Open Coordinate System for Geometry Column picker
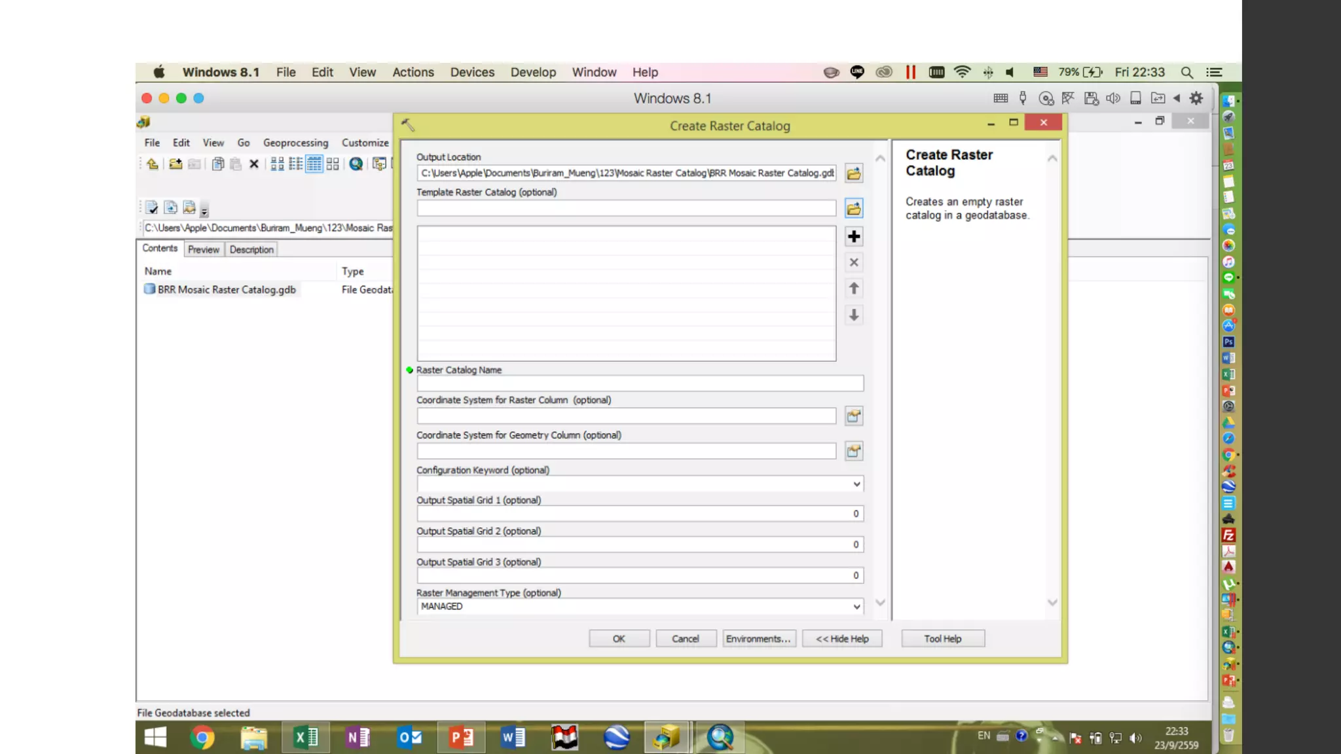This screenshot has height=754, width=1341. [853, 451]
